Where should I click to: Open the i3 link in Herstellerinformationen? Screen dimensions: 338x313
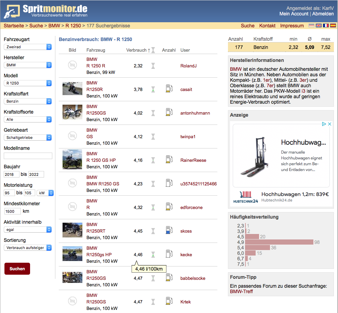click(x=303, y=91)
